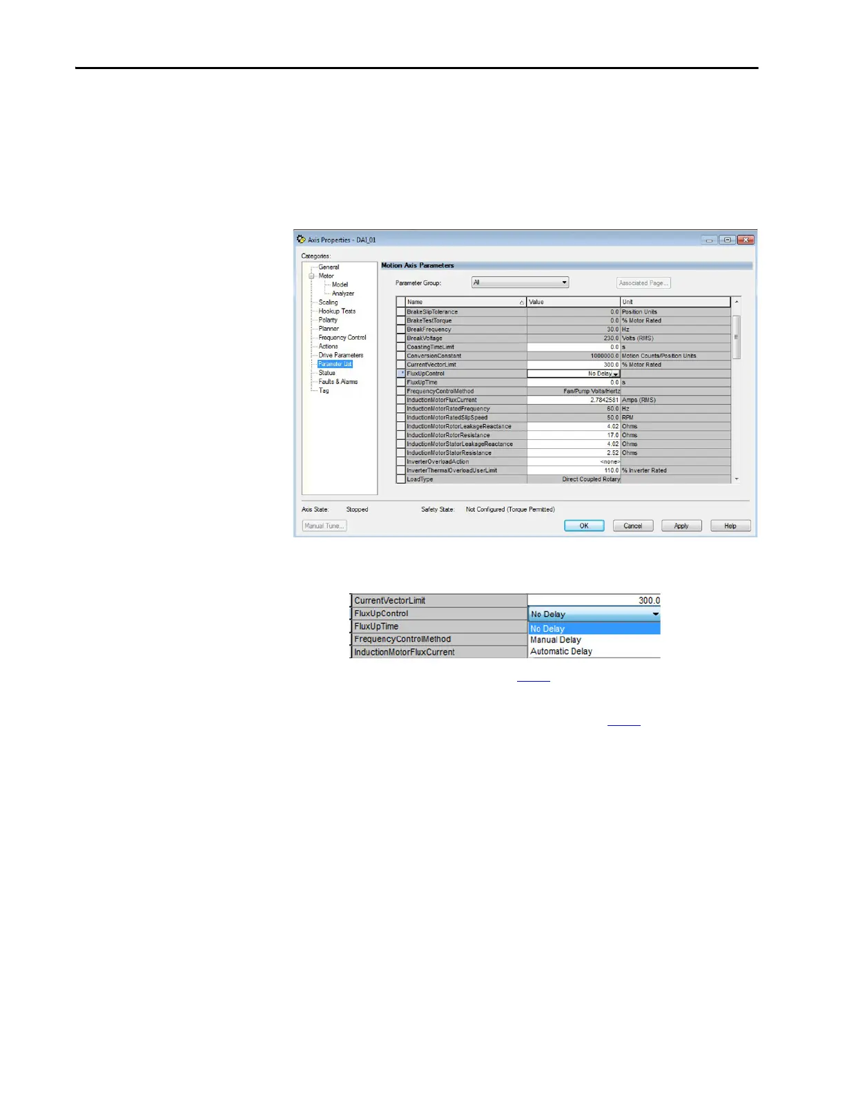Viewport: 845px width, 1094px height.
Task: Collapse the Motor tree node
Action: (311, 276)
